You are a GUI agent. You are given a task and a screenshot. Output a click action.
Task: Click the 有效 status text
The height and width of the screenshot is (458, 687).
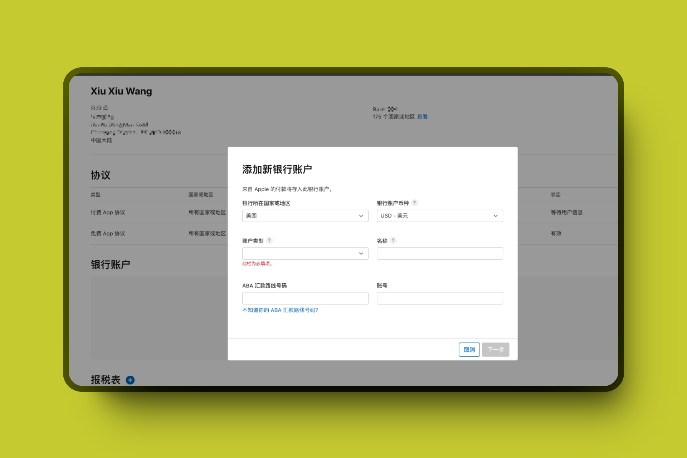[x=556, y=233]
